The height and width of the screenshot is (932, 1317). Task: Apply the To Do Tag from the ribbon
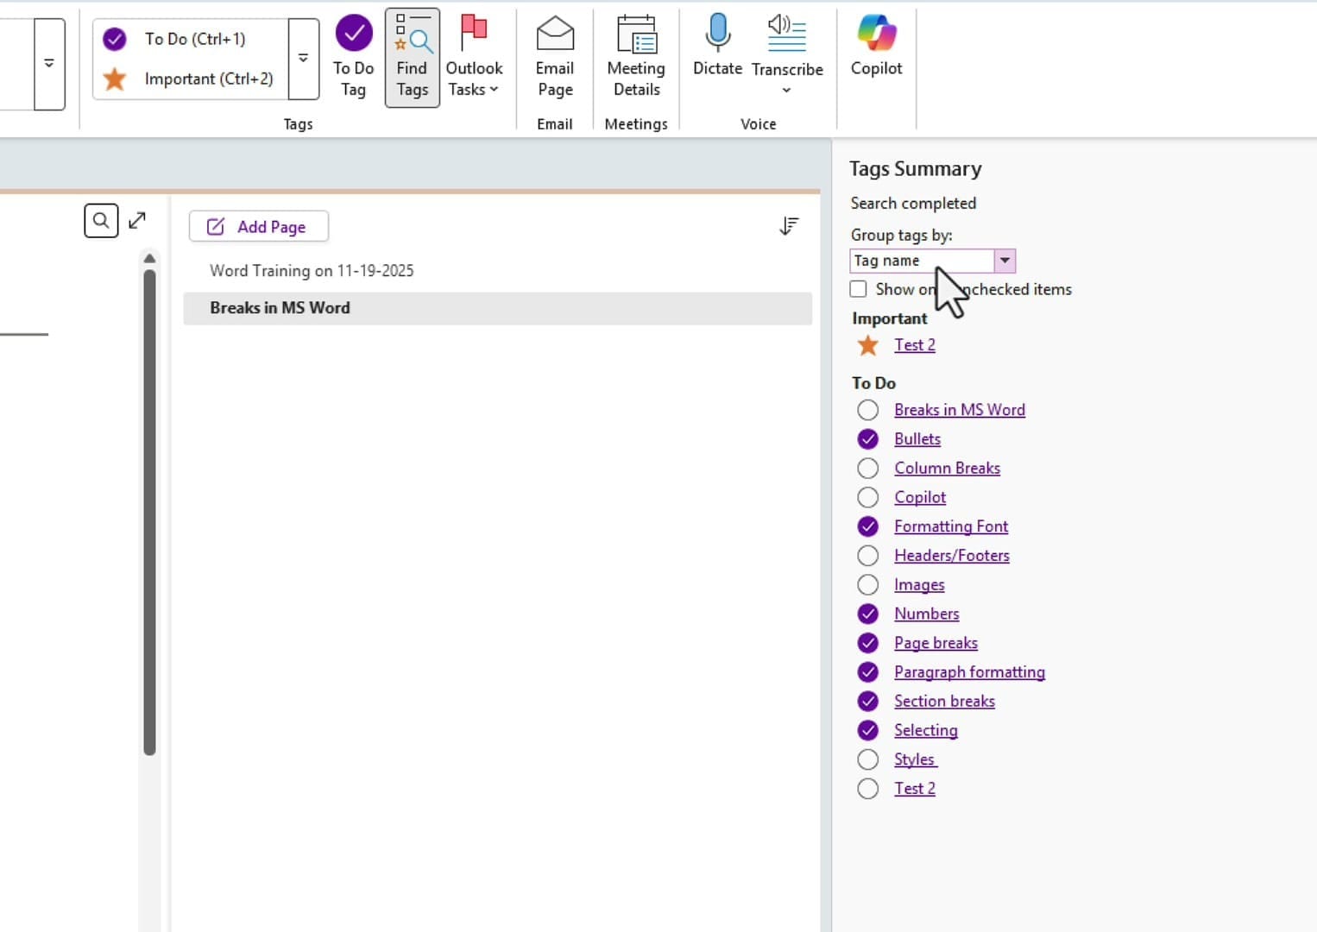354,56
